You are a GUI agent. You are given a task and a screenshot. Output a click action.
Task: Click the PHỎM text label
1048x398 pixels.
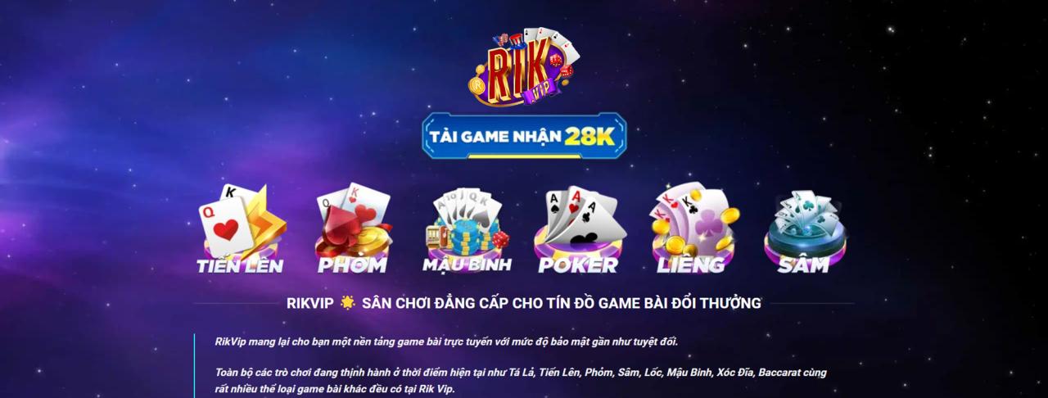[x=352, y=265]
